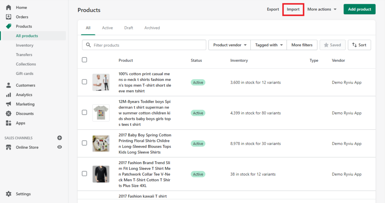
Task: Switch to the Draft tab
Action: click(129, 28)
